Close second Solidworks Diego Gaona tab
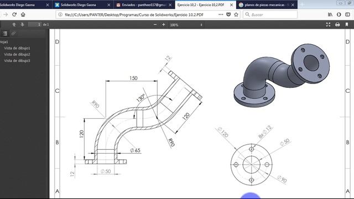 click(x=109, y=5)
